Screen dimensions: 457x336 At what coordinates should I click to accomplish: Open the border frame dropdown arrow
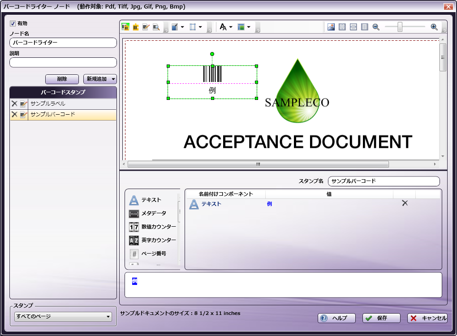(200, 27)
